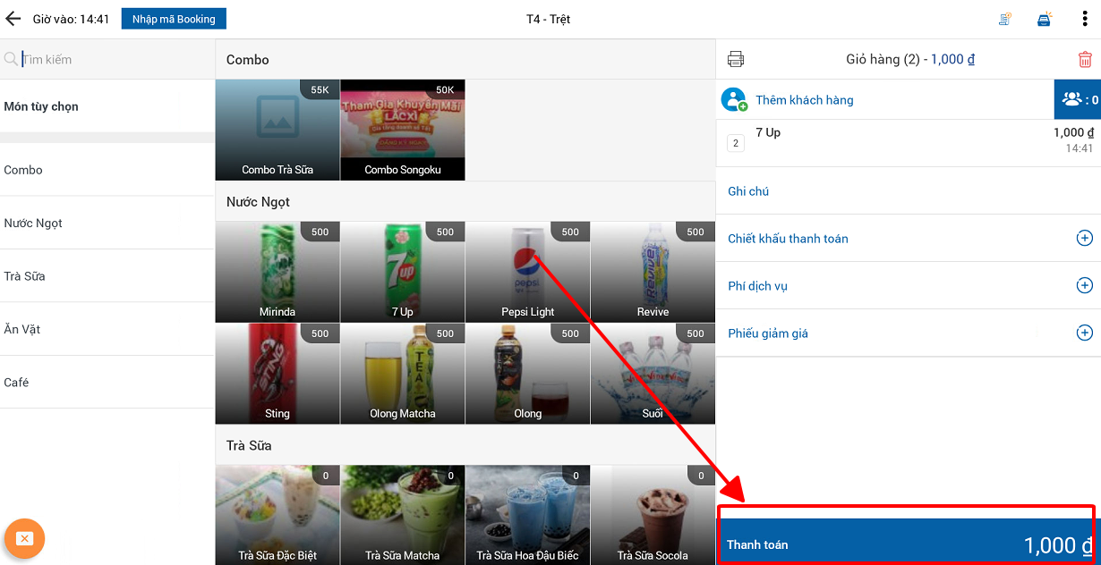Select the Nước Ngọt category

point(33,223)
